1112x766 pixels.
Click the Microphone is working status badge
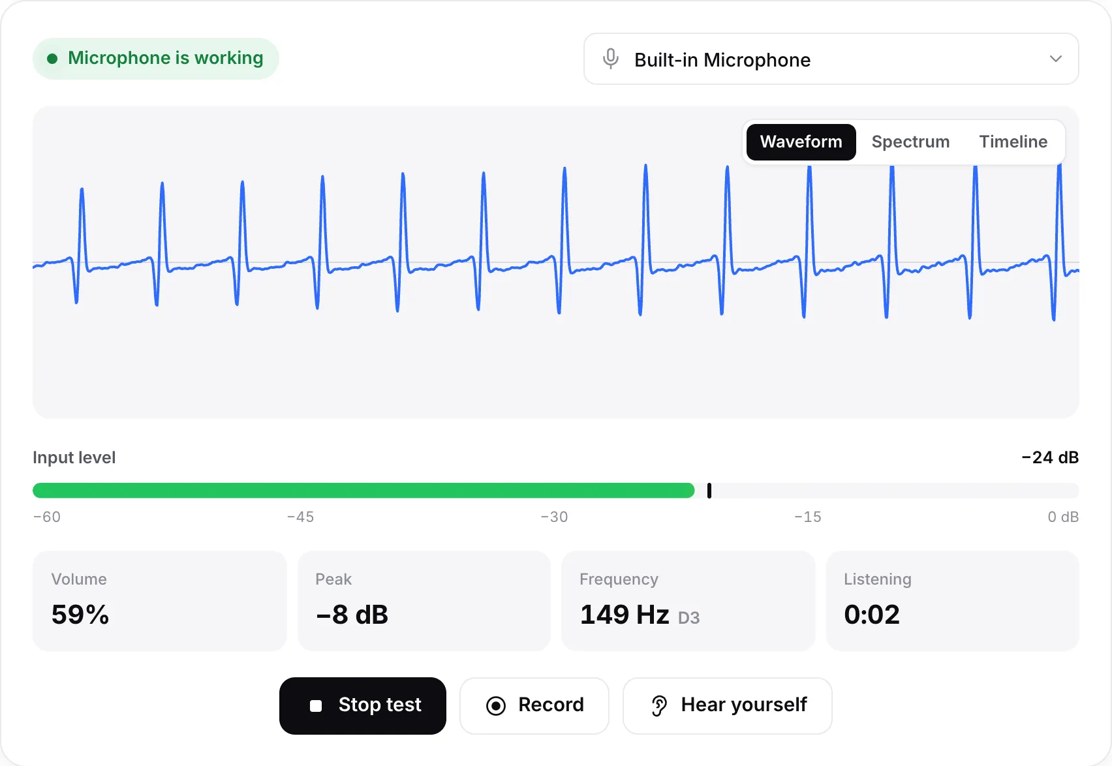tap(156, 58)
